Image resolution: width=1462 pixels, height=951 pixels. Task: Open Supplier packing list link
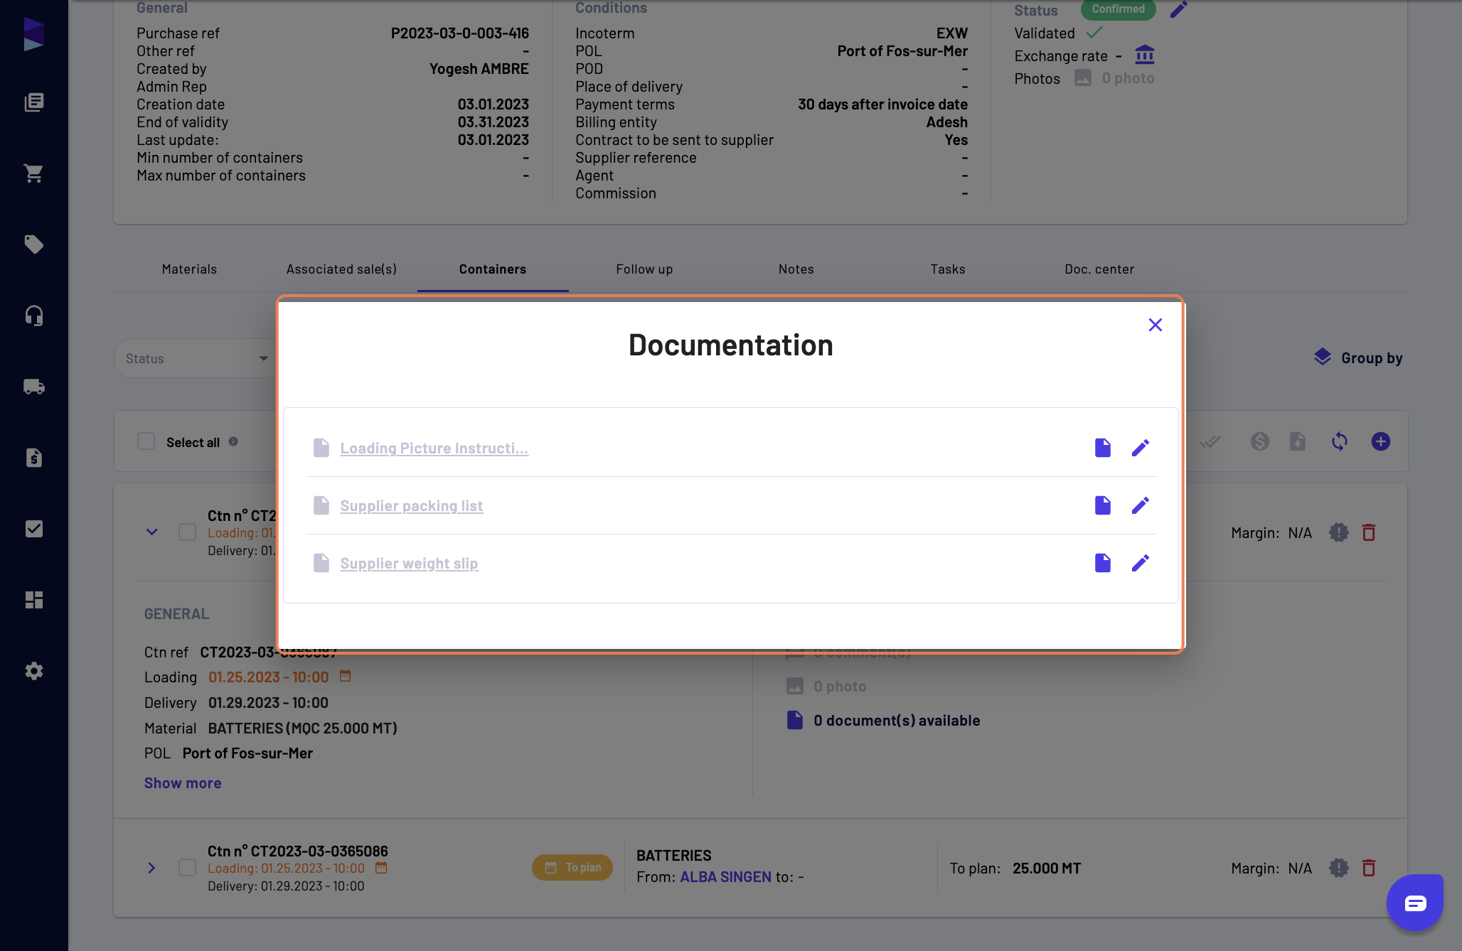[411, 505]
